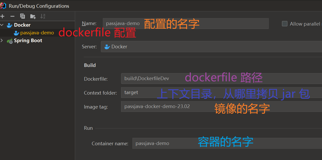Enable the Allow parallel run checkbox
Screen dimensions: 322x160
click(285, 24)
